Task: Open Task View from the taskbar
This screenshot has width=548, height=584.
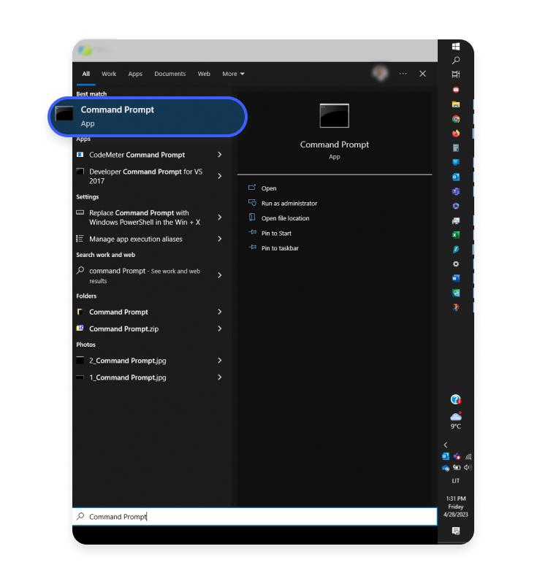Action: coord(455,74)
